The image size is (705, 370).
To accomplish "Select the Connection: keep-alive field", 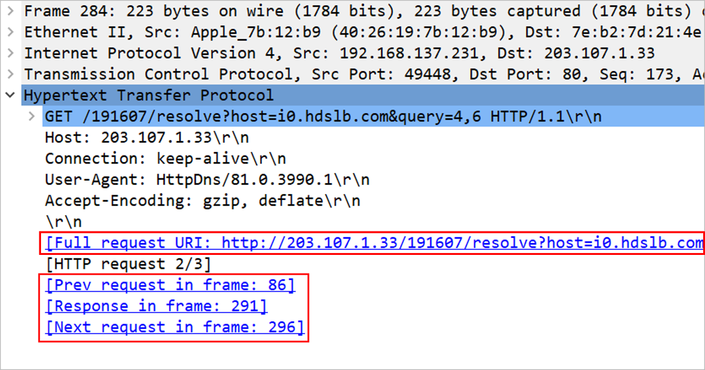I will point(165,158).
